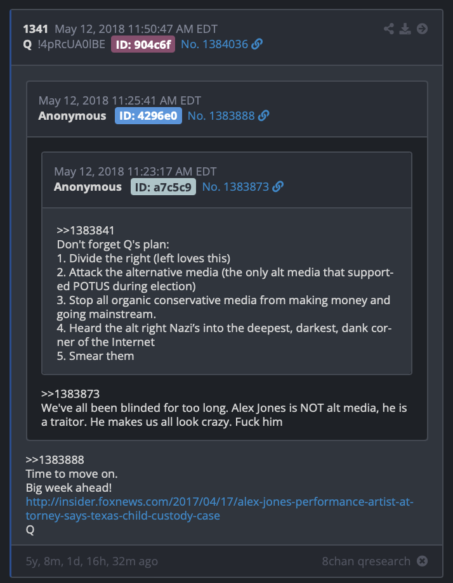Select the ID: 4296e0 badge

click(148, 115)
